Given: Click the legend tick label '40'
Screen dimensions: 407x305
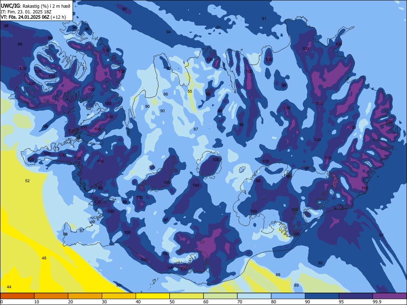Looking at the screenshot, I should pyautogui.click(x=138, y=302).
